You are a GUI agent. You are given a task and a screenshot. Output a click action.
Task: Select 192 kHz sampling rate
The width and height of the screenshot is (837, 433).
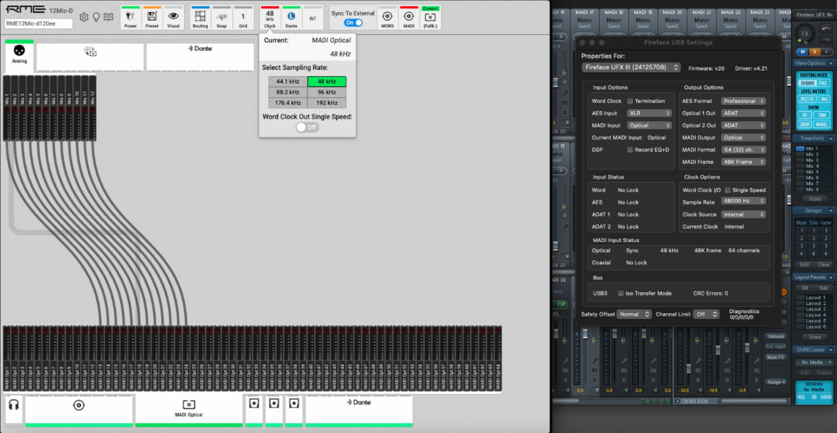[x=327, y=103]
